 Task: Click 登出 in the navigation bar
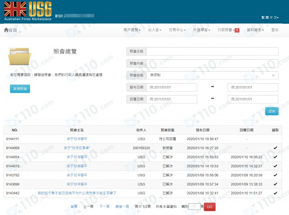coord(275,30)
